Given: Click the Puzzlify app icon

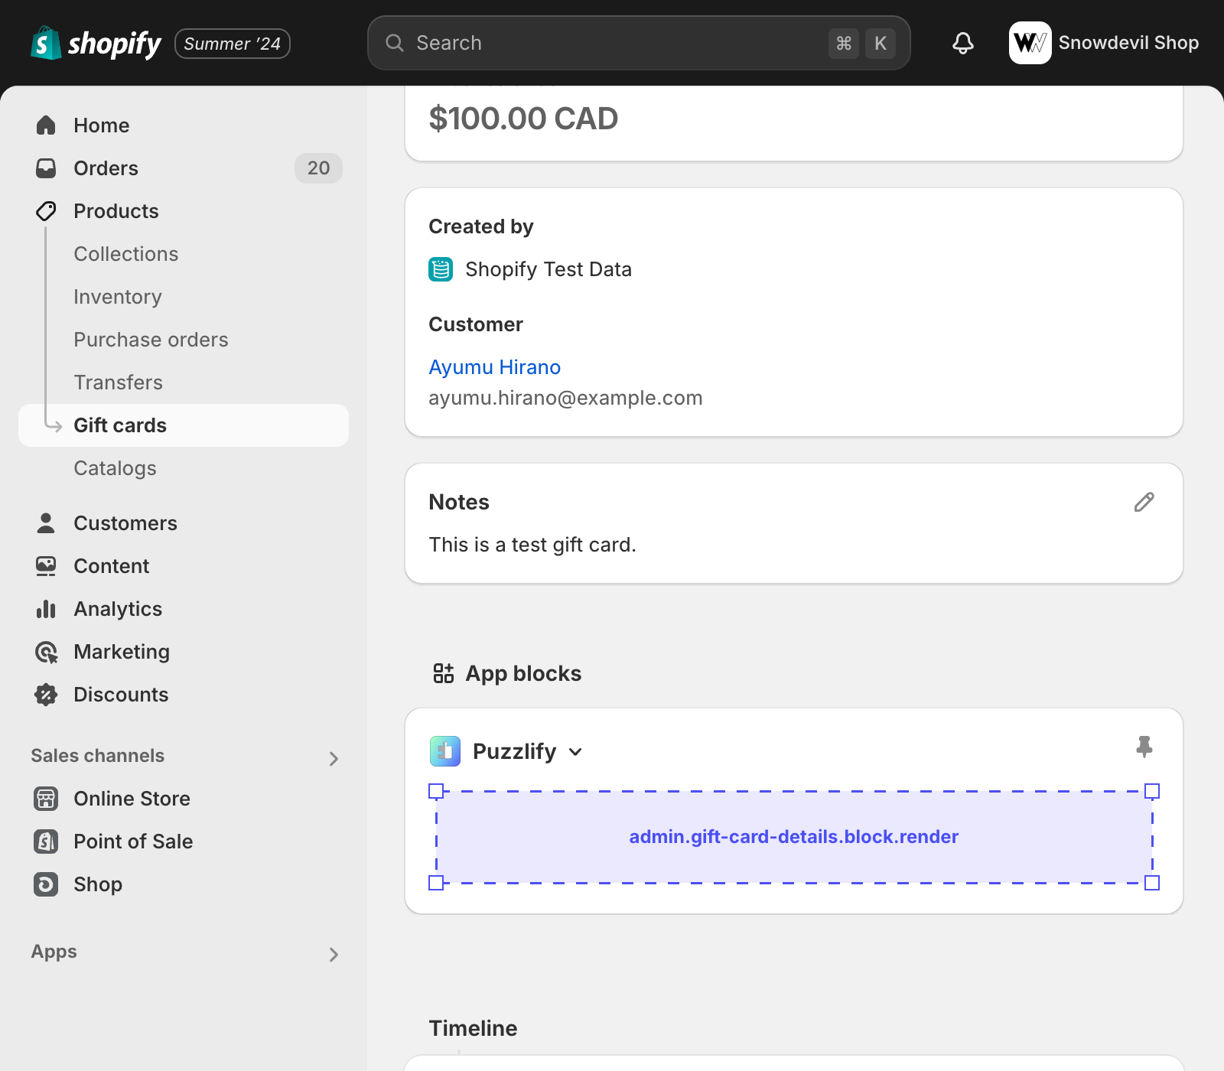Looking at the screenshot, I should pyautogui.click(x=444, y=751).
